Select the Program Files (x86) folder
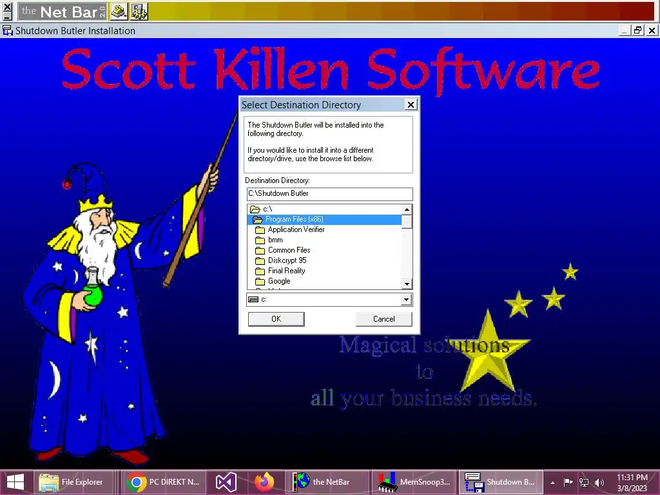Screen dimensions: 660x495 tap(324, 219)
